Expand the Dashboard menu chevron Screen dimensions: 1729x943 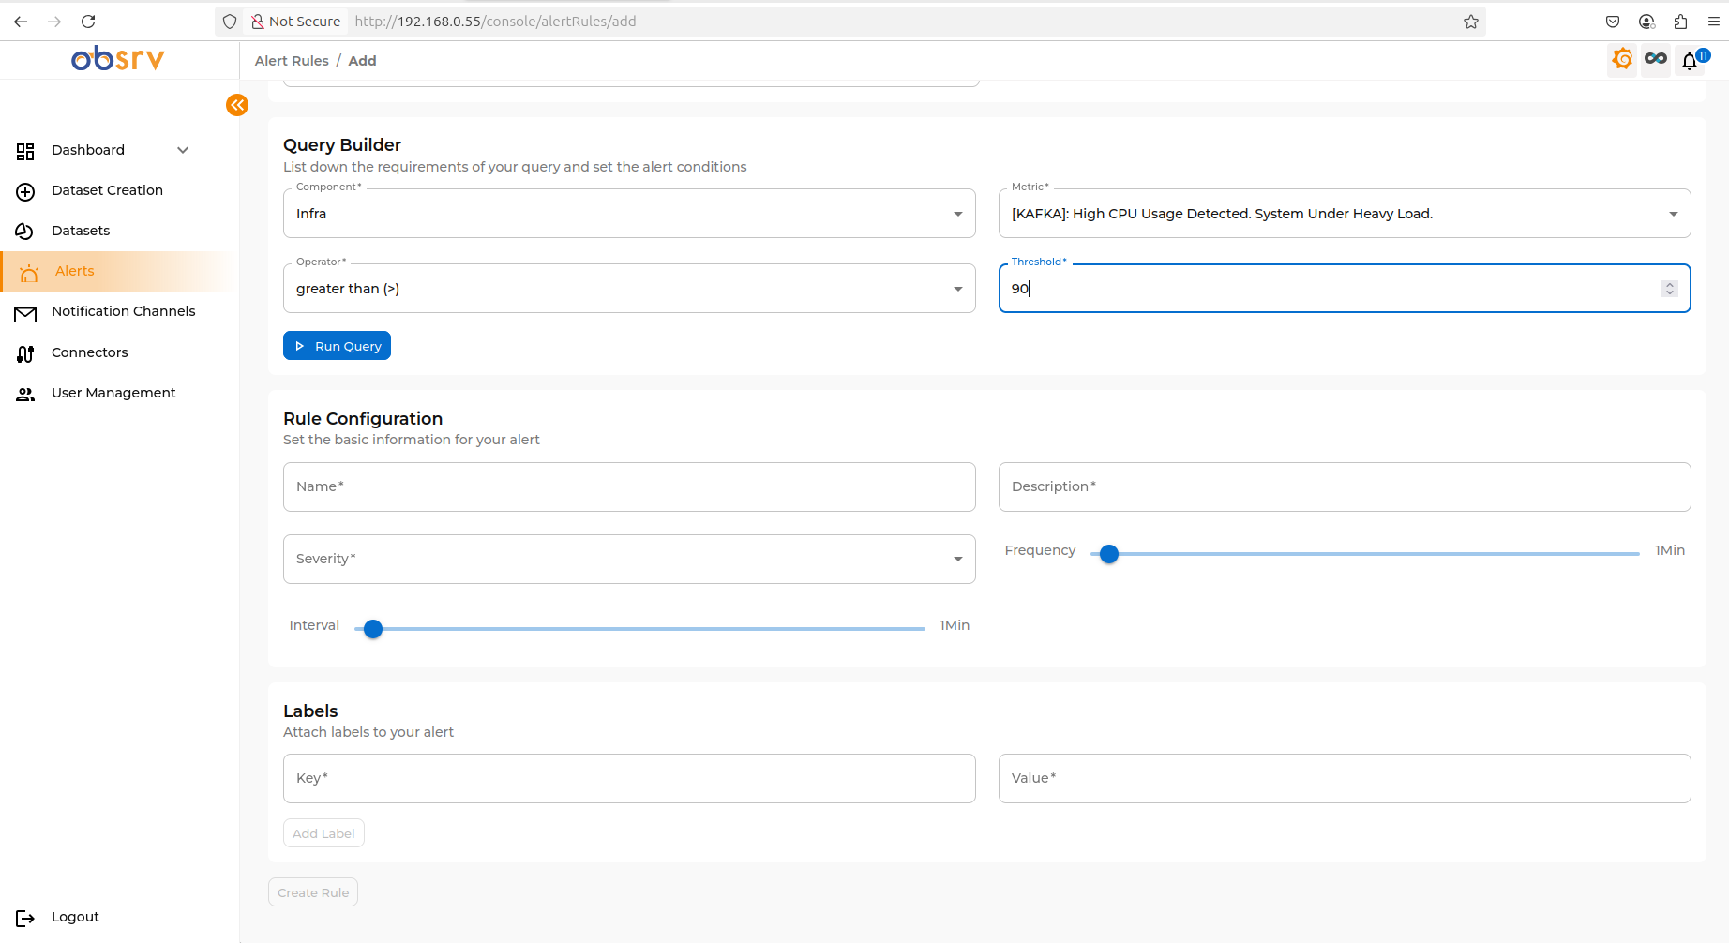(183, 150)
